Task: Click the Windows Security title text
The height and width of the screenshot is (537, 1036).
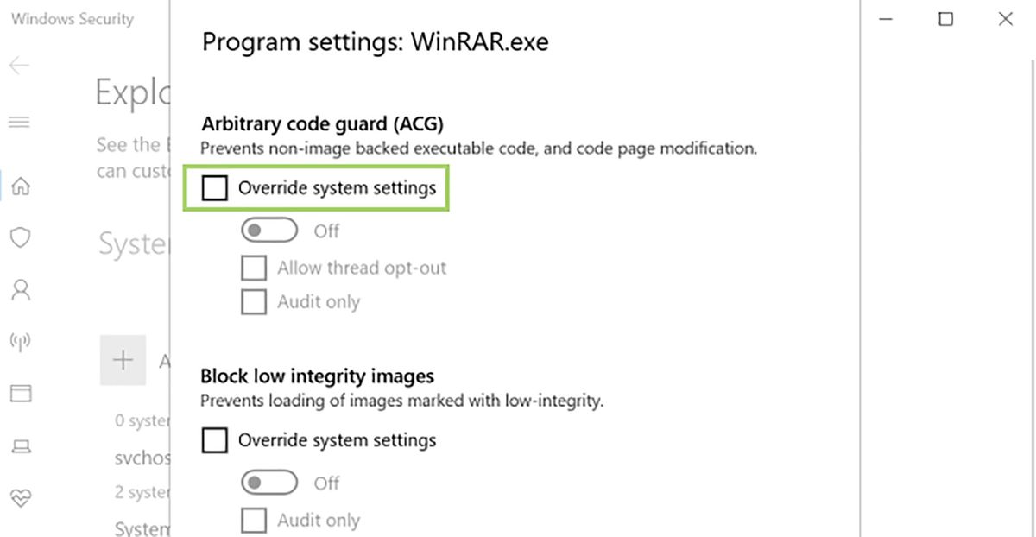Action: (x=73, y=18)
